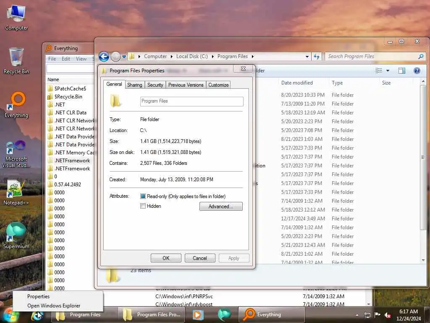Click the Internet Explorer taskbar icon
Image resolution: width=430 pixels, height=323 pixels.
point(37,315)
